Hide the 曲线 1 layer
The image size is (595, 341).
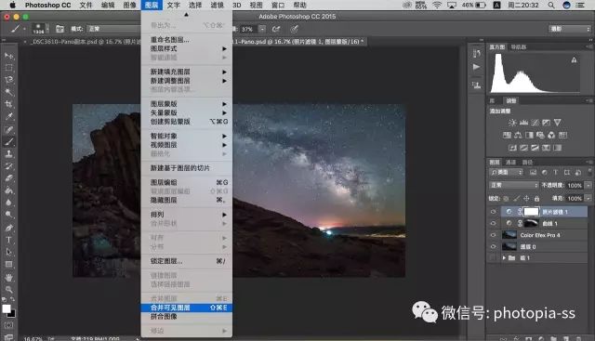coord(493,223)
